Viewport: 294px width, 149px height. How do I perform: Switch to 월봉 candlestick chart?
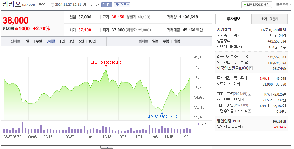click(177, 41)
